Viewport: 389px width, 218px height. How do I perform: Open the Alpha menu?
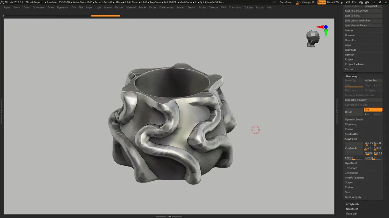(7, 7)
